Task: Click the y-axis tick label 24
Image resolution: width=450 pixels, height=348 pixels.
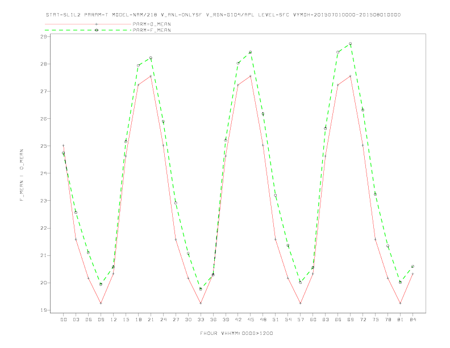Action: [x=44, y=173]
